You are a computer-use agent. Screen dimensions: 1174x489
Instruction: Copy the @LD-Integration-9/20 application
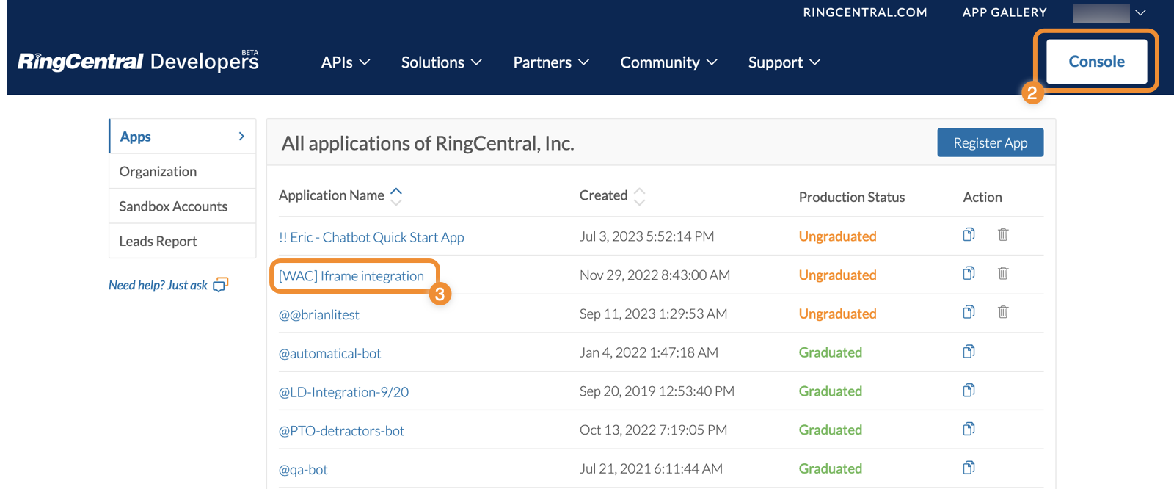[x=969, y=391]
